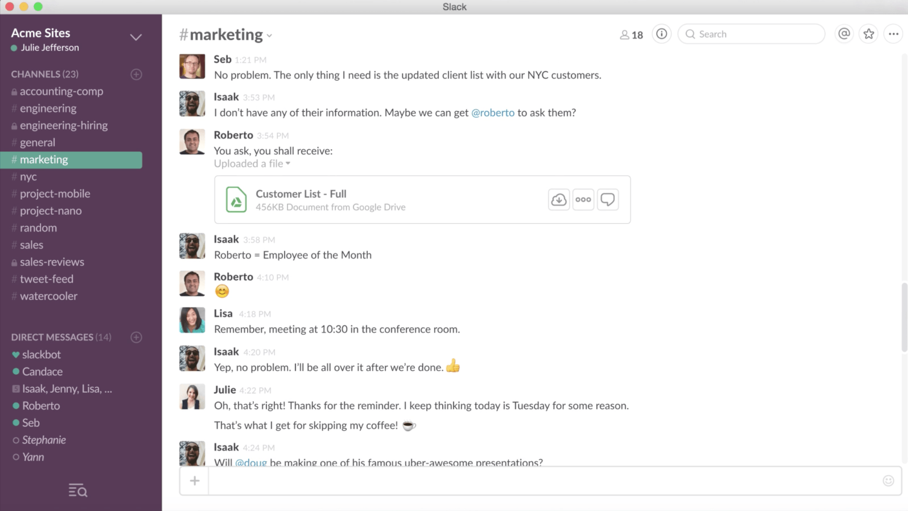Click add new direct message button
Image resolution: width=908 pixels, height=511 pixels.
[x=136, y=337]
